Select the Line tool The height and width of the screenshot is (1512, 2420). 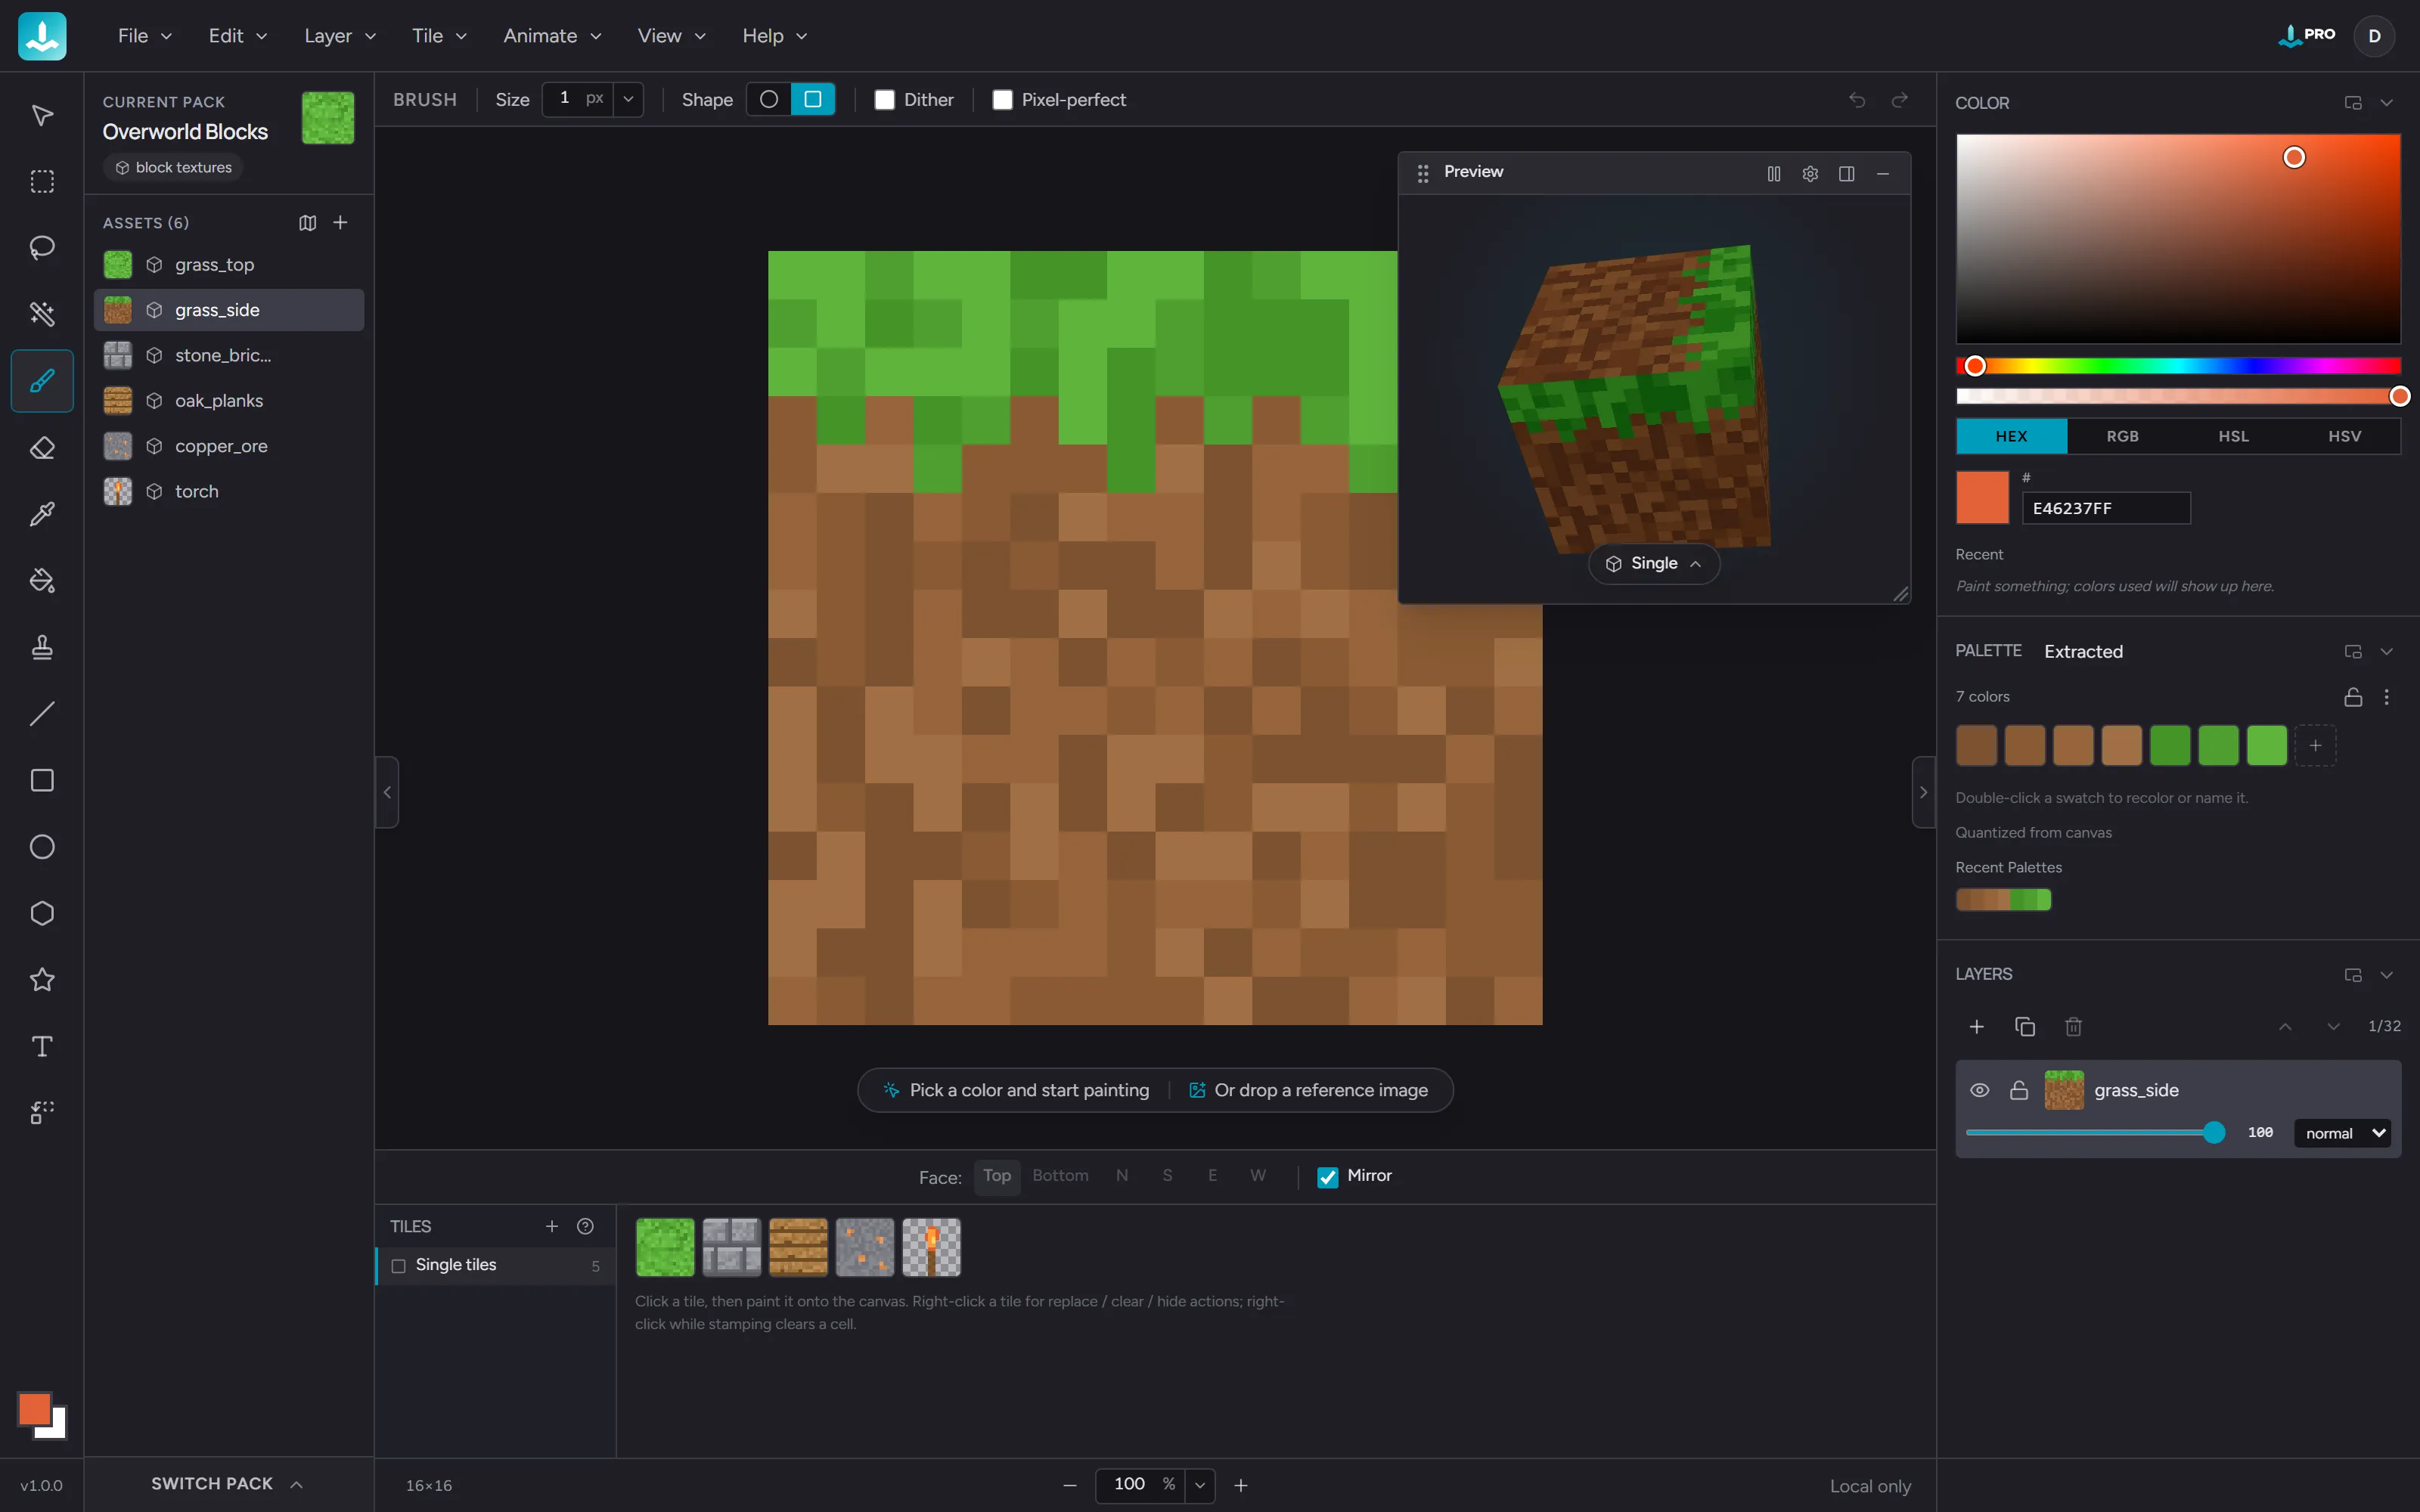coord(42,714)
